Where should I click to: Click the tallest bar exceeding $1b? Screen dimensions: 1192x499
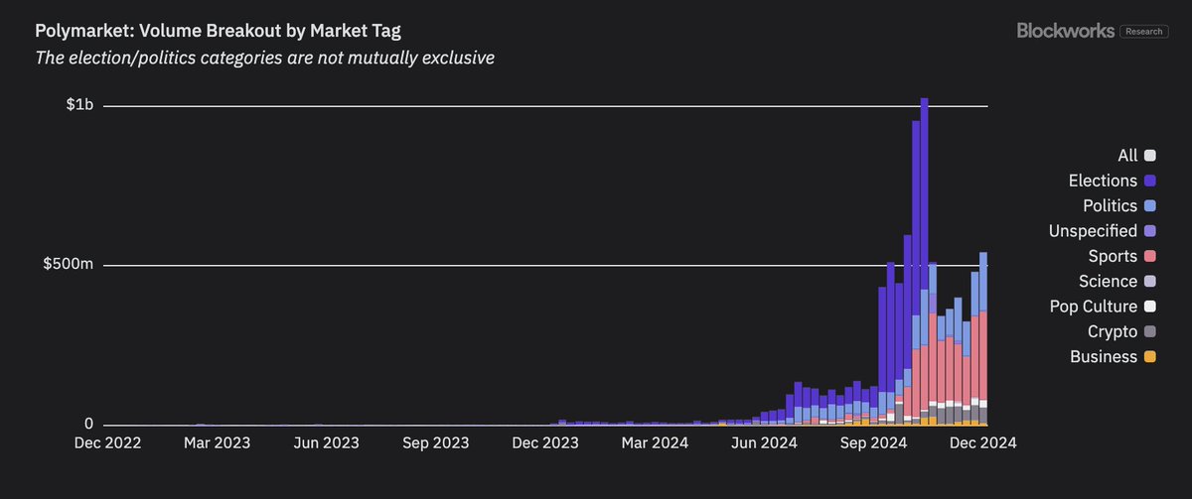click(x=924, y=262)
